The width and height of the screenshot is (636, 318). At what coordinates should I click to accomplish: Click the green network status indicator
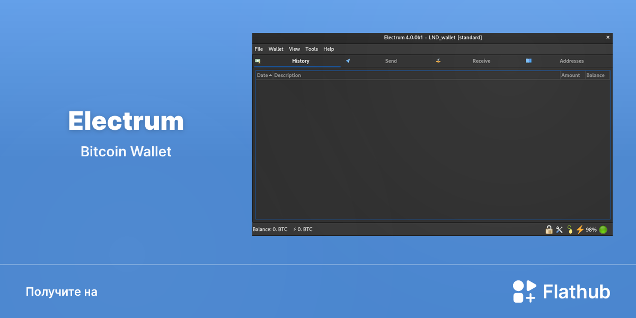tap(603, 229)
